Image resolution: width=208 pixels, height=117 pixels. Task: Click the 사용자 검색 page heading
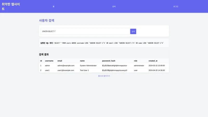click(x=47, y=21)
